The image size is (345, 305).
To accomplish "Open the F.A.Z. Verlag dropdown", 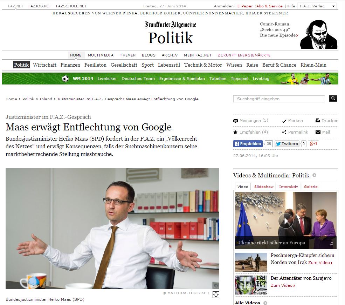I will (x=333, y=6).
